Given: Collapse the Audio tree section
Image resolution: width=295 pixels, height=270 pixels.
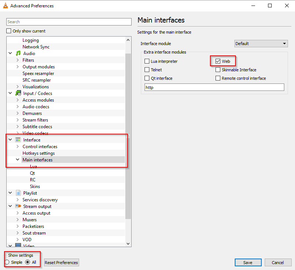Looking at the screenshot, I should click(10, 53).
